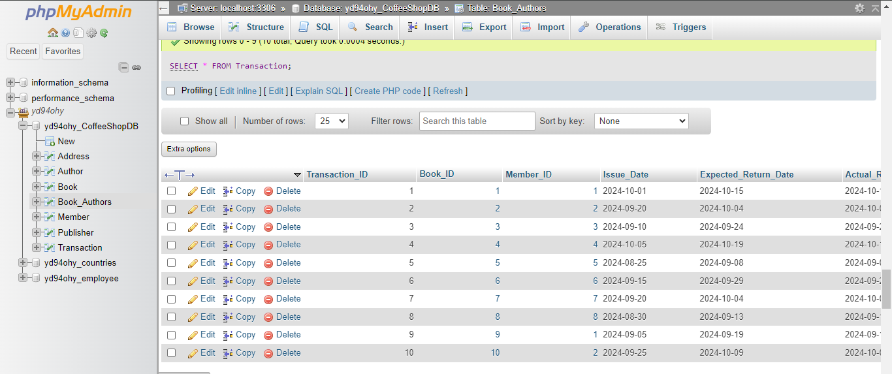Click the pencil Edit icon for row 3
The height and width of the screenshot is (374, 892).
pos(193,227)
